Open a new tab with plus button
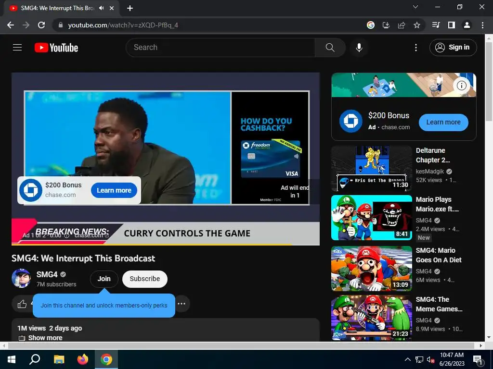 tap(130, 8)
